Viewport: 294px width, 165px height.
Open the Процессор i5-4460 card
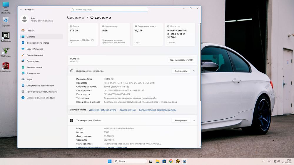pos(180,35)
